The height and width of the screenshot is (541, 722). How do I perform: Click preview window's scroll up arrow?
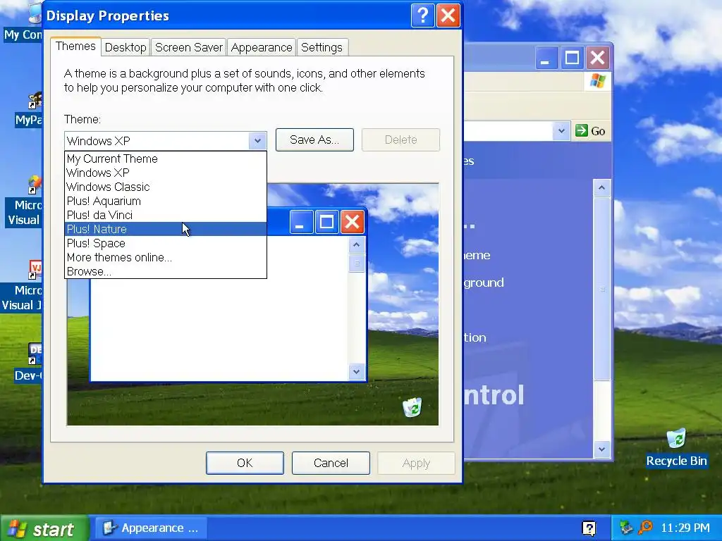[356, 244]
